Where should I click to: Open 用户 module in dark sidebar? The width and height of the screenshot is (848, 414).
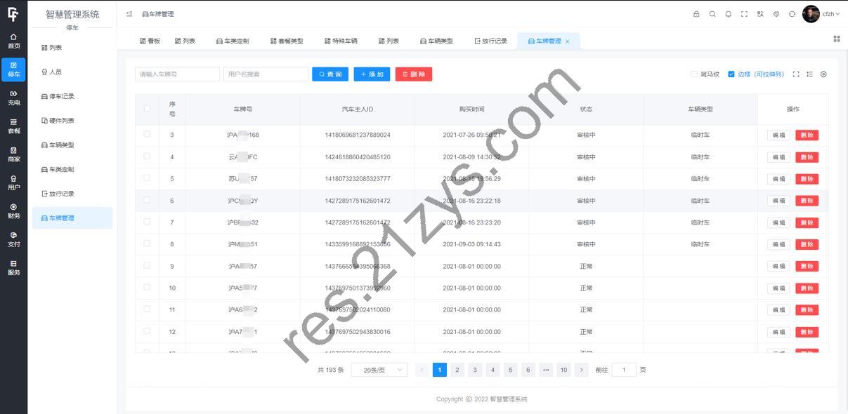click(x=13, y=182)
